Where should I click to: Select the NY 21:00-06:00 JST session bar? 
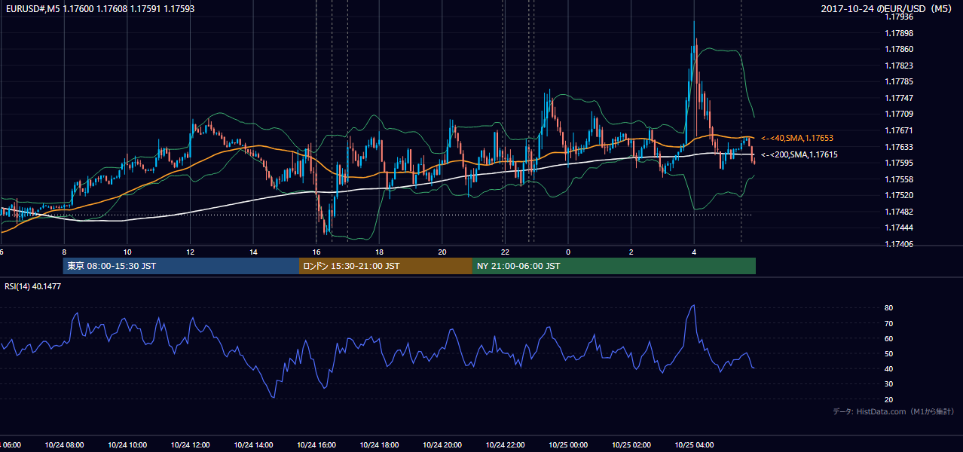(614, 266)
